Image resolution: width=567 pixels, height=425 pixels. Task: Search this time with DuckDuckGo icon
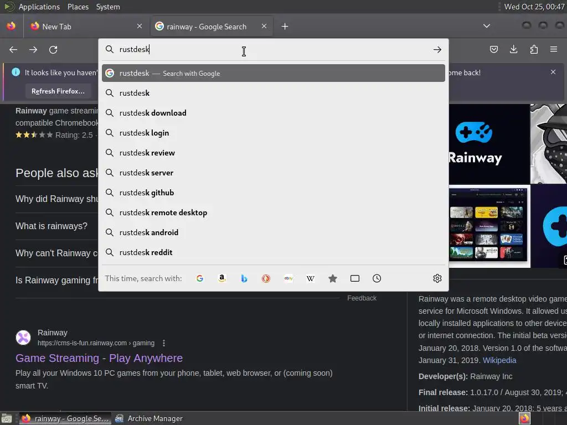(266, 278)
